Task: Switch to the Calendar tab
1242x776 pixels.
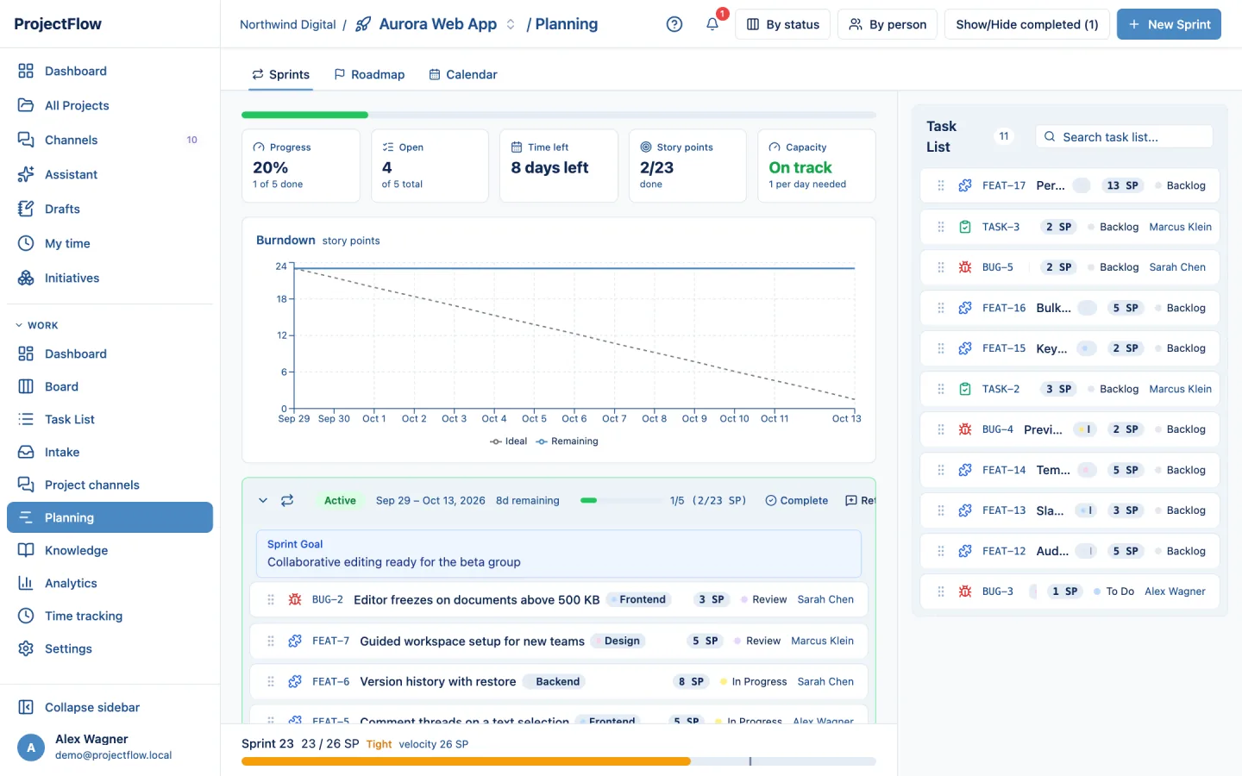Action: click(463, 74)
